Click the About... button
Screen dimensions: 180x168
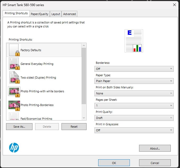coord(155,148)
